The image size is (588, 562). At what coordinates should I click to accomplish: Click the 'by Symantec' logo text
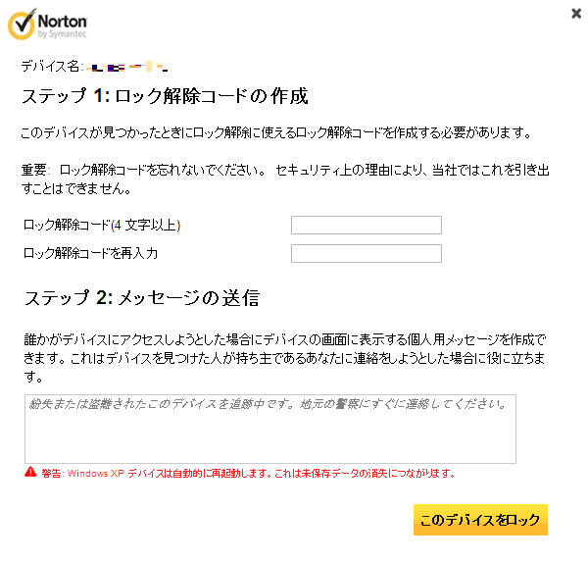tap(63, 33)
